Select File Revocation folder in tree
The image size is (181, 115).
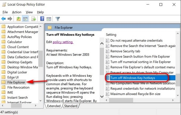pos(16,88)
